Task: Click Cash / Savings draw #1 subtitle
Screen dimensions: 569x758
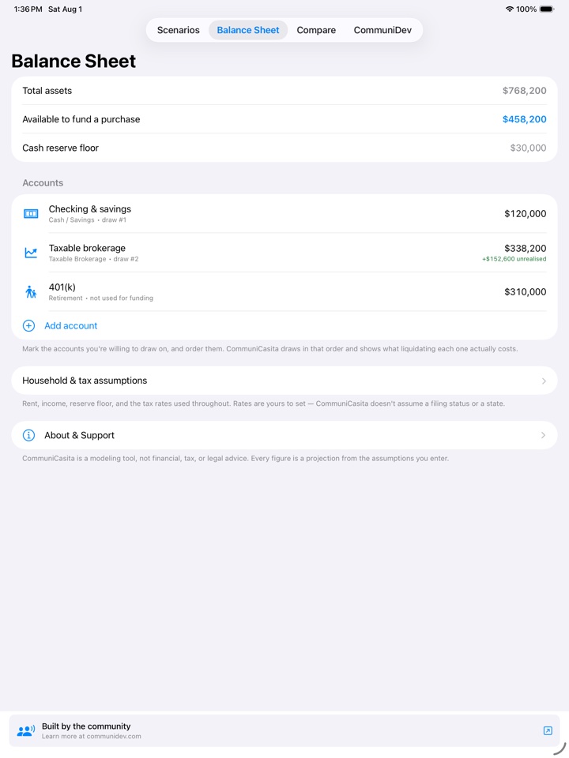Action: pos(88,220)
